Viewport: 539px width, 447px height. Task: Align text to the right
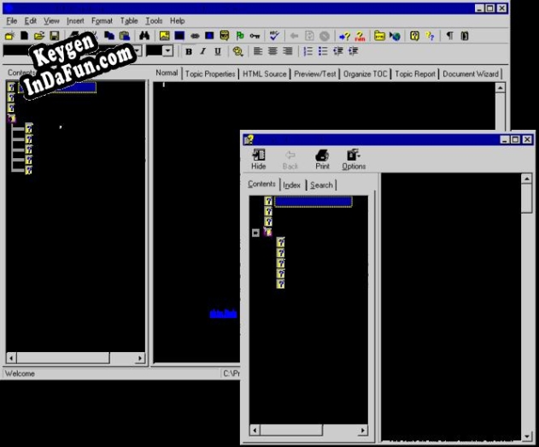tap(287, 51)
